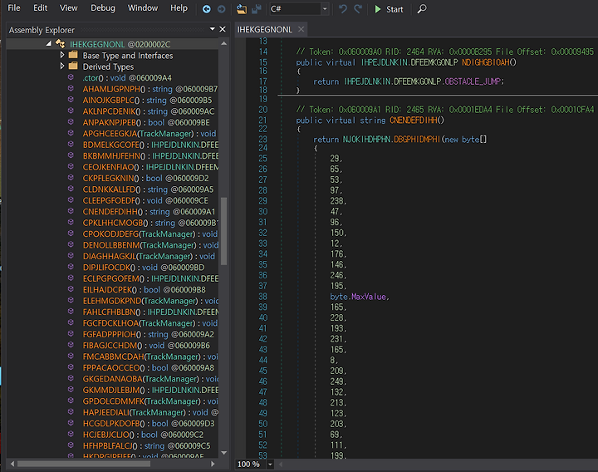The height and width of the screenshot is (472, 598).
Task: Click the Redo arrow icon
Action: tap(358, 9)
